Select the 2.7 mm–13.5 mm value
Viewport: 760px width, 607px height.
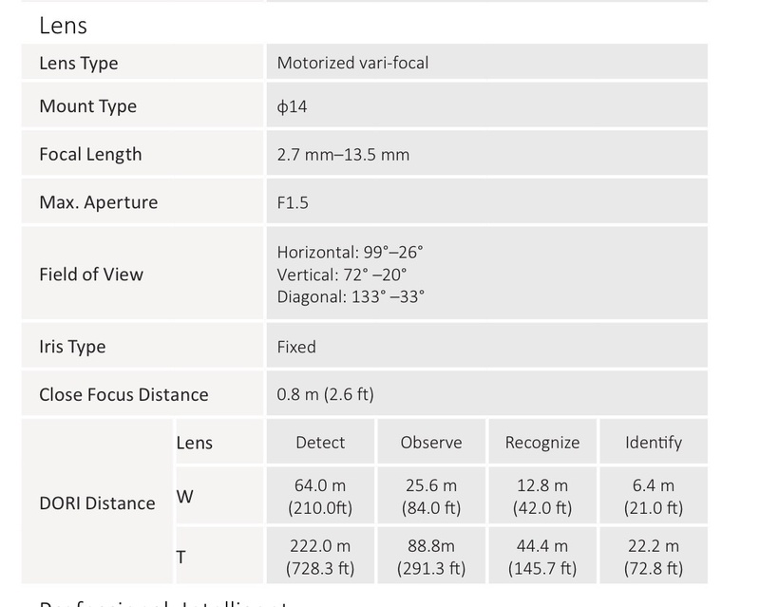(343, 154)
